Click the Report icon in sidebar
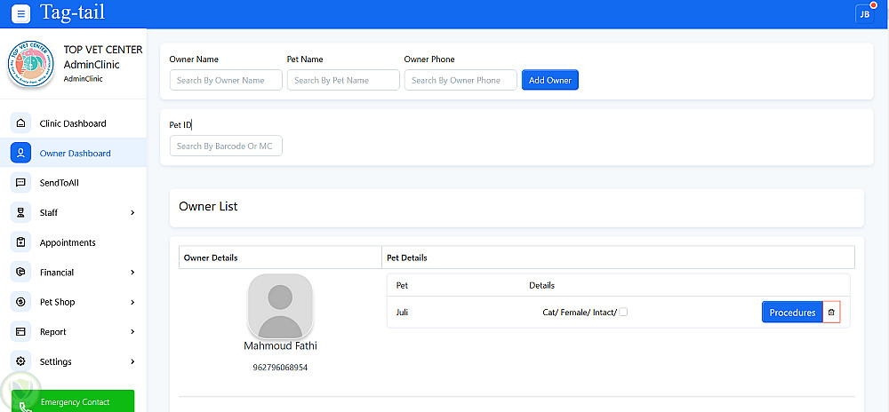This screenshot has height=412, width=889. (21, 331)
